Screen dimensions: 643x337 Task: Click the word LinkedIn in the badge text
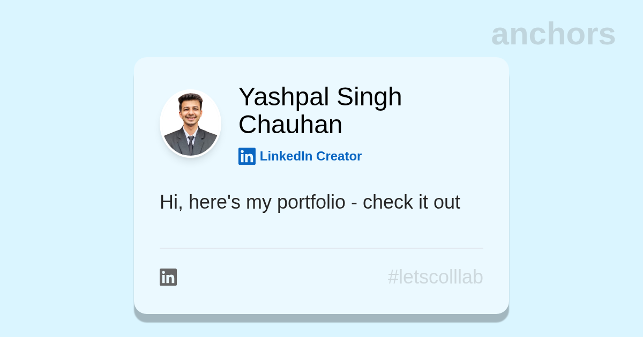286,156
